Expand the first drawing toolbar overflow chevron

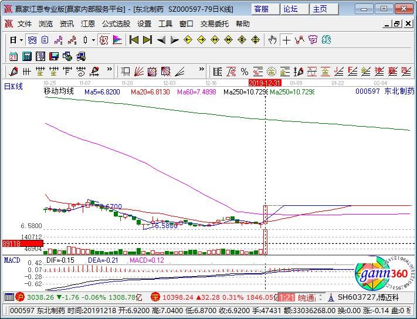(109, 69)
